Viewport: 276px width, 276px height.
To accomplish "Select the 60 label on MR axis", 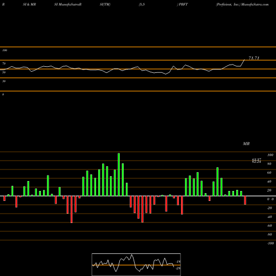I will (x=269, y=173).
